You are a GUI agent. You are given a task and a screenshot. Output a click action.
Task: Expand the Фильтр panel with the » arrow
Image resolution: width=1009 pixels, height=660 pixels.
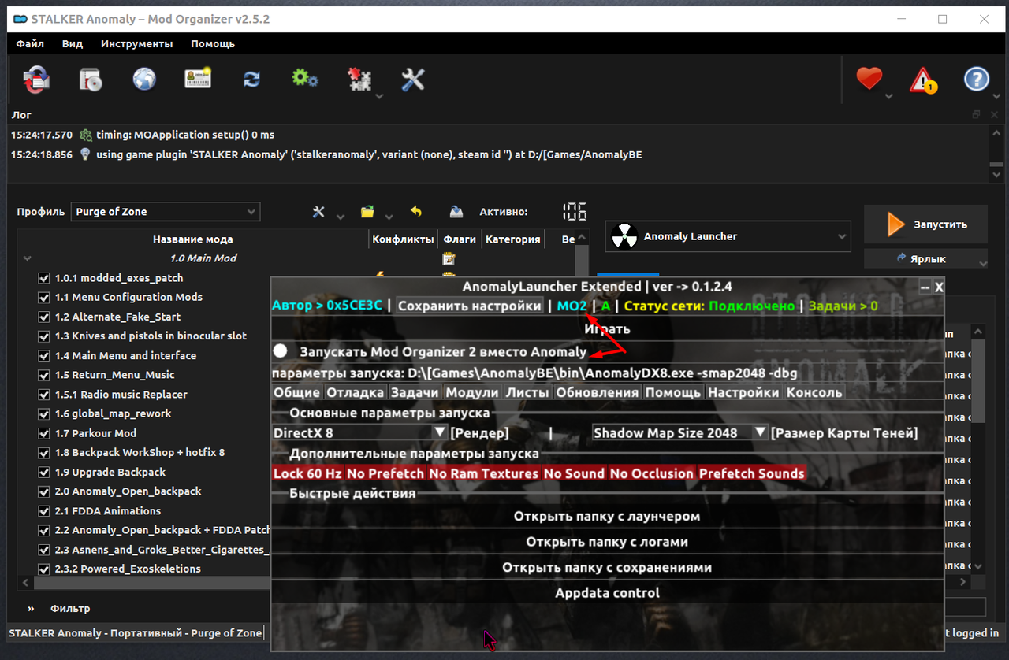[x=31, y=609]
